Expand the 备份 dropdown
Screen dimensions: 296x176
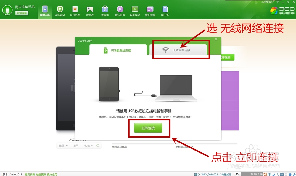point(88,146)
